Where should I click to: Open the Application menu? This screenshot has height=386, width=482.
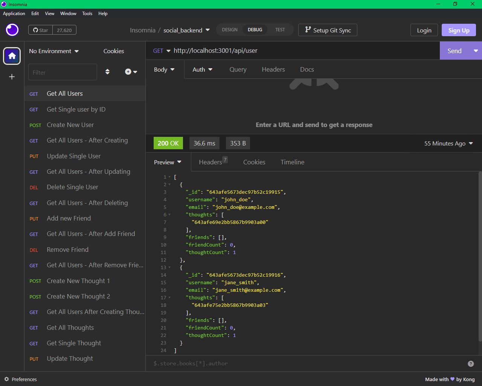click(14, 14)
